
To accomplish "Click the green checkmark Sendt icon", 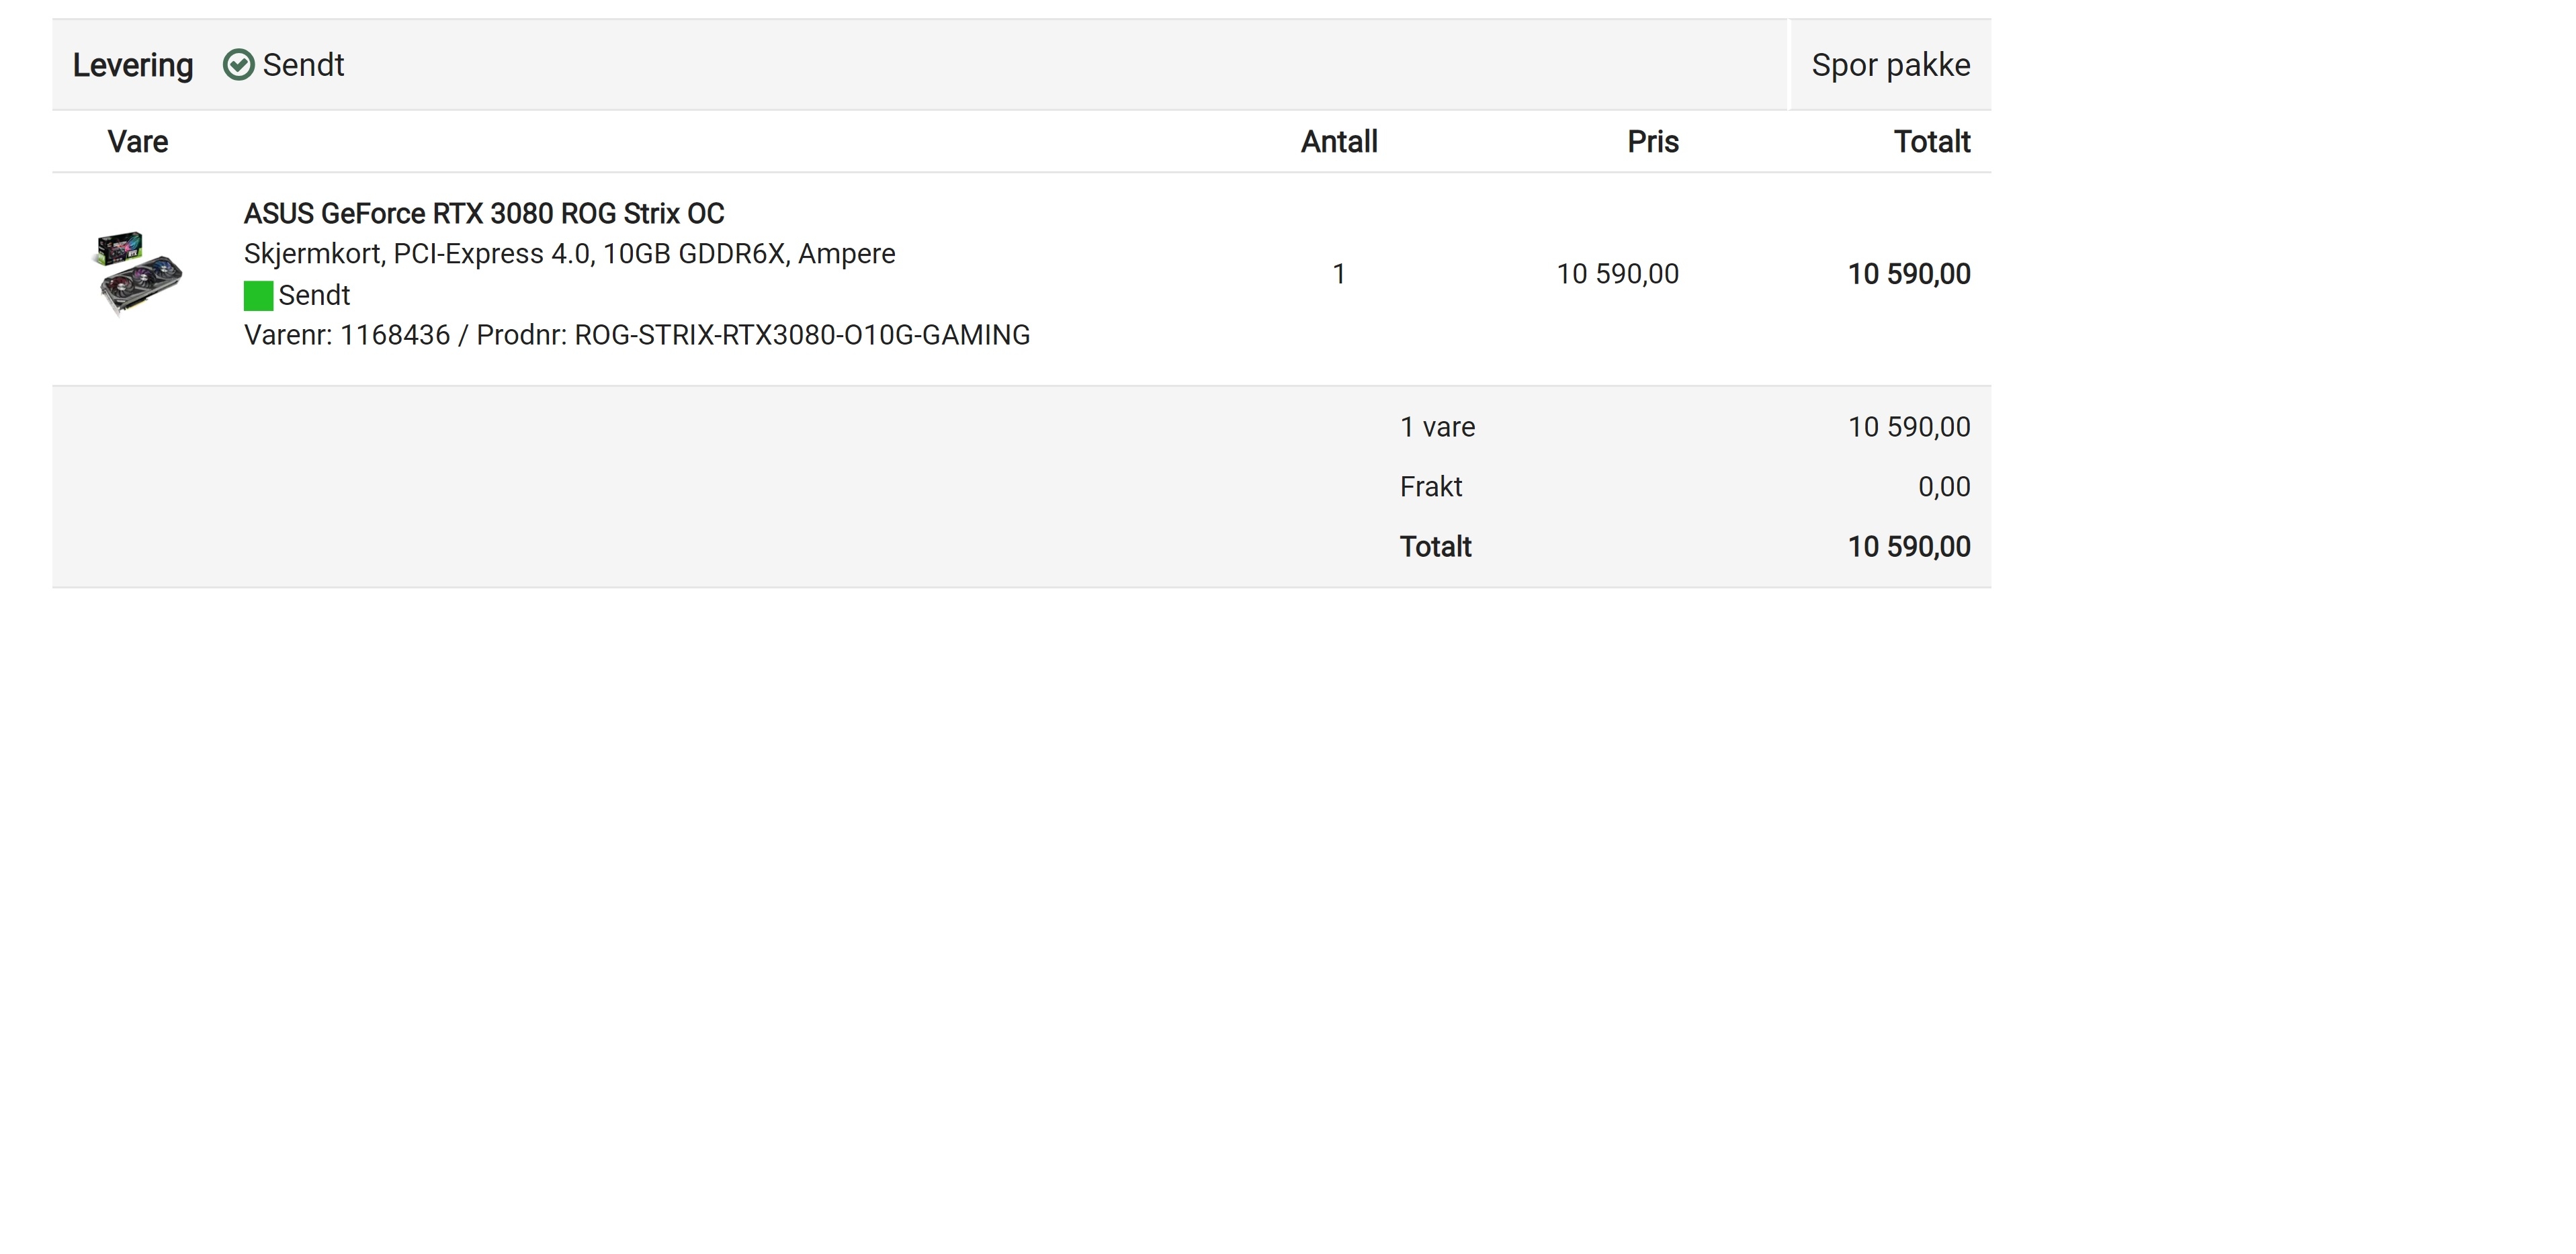I will (238, 65).
